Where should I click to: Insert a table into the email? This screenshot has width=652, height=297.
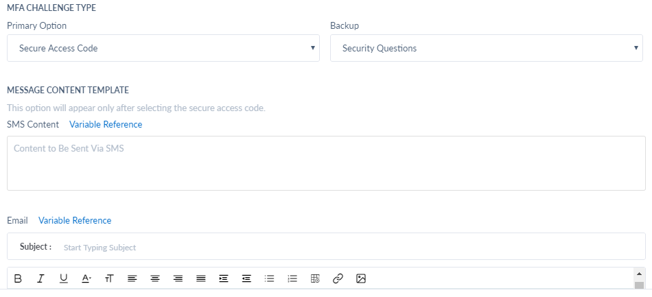(315, 278)
